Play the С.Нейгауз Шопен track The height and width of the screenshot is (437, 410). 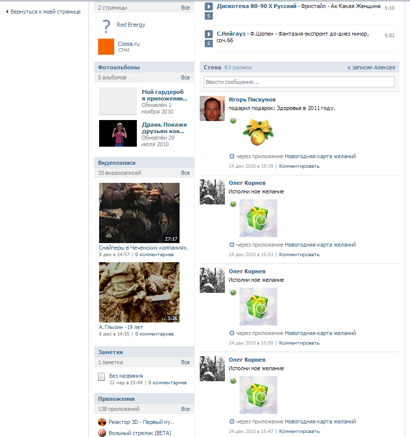(x=208, y=34)
